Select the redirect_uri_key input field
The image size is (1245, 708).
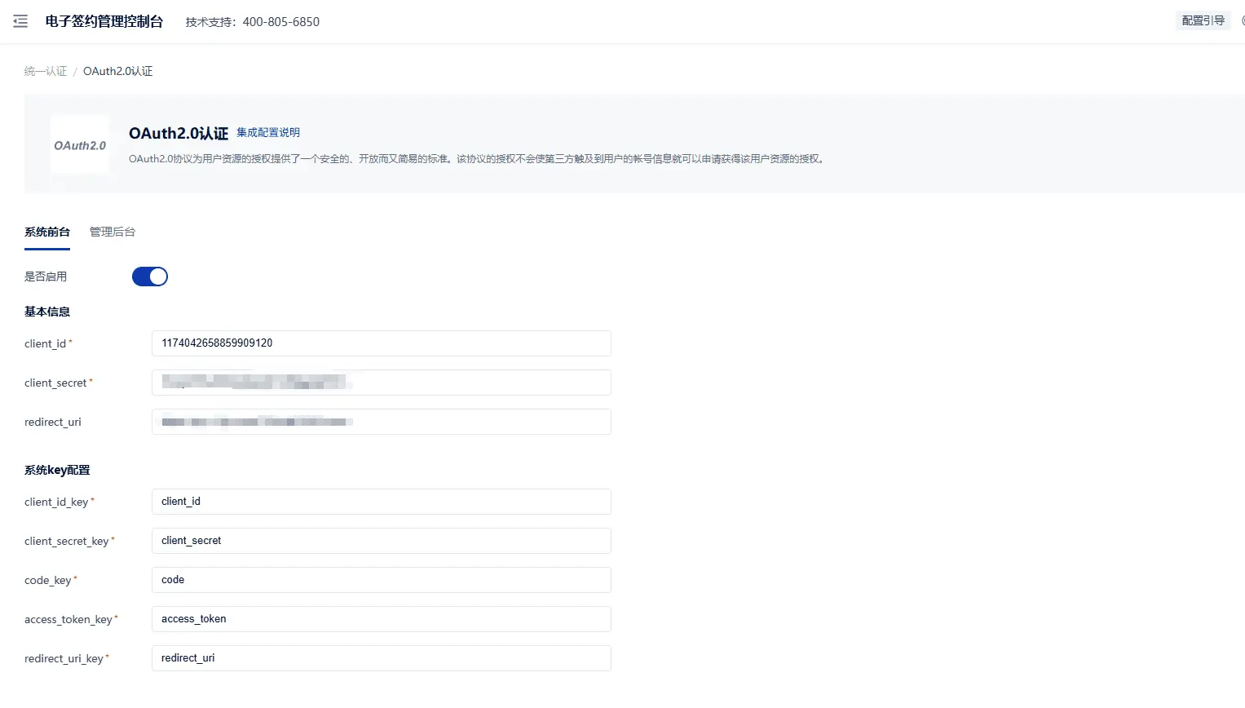pos(381,658)
